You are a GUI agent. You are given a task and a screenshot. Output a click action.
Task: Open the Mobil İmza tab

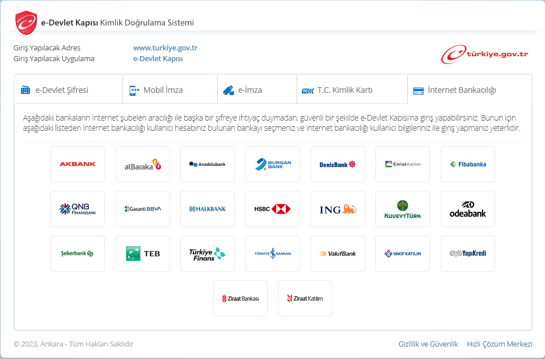pyautogui.click(x=170, y=89)
